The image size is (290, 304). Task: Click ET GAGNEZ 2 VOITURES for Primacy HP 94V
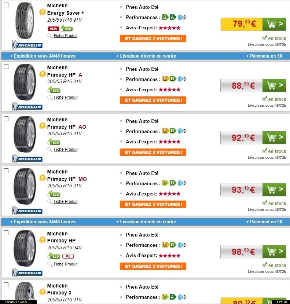[x=153, y=266]
